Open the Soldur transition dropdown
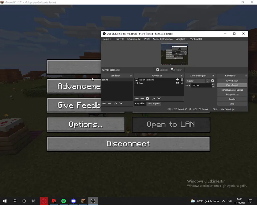257x205 pixels. (198, 81)
